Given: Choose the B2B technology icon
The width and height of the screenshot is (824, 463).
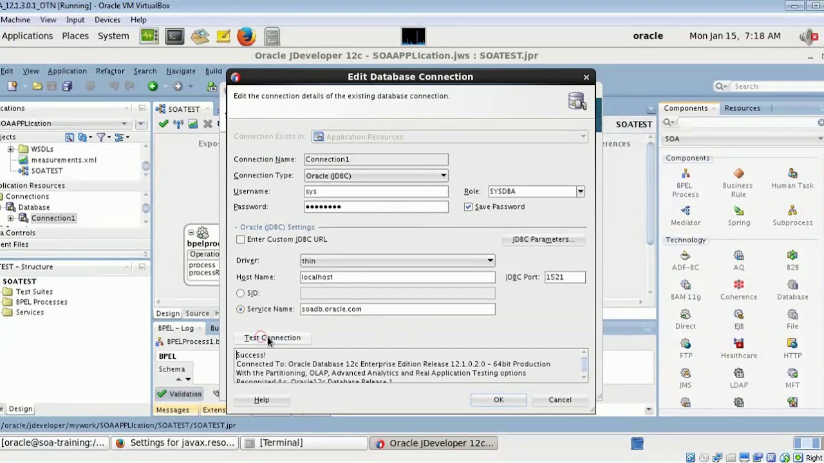Looking at the screenshot, I should [x=792, y=255].
